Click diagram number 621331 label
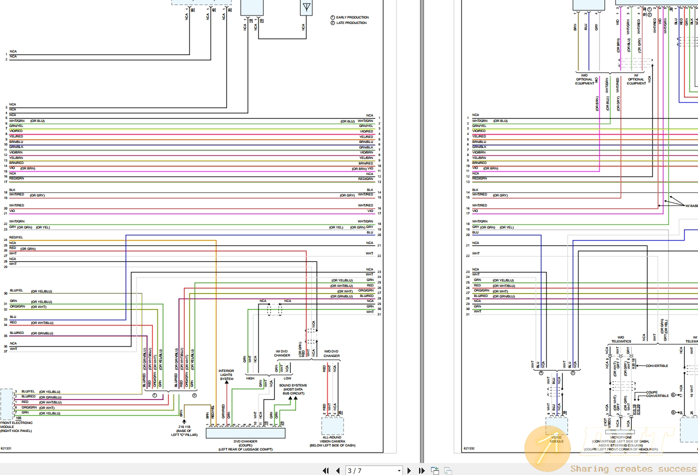Screen dimensions: 698x475 pos(6,448)
